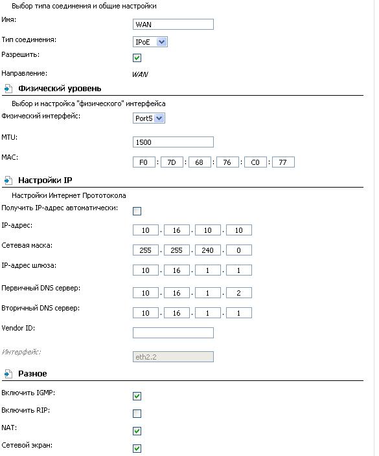Disable the NAT checkbox
This screenshot has width=379, height=456.
coord(137,431)
